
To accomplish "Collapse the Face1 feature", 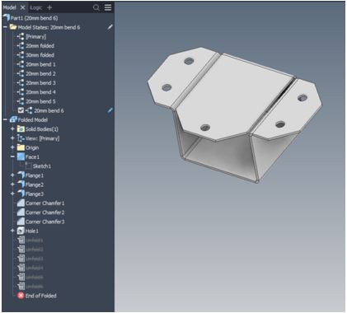I will click(12, 156).
